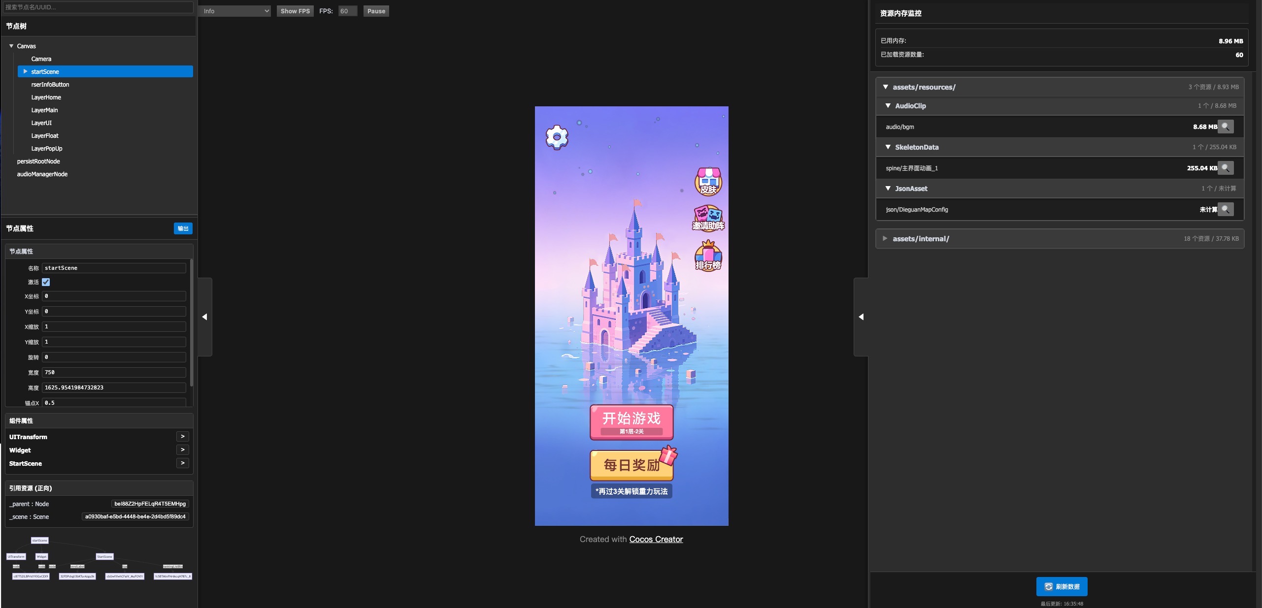Expand the startScene tree node

[x=25, y=71]
